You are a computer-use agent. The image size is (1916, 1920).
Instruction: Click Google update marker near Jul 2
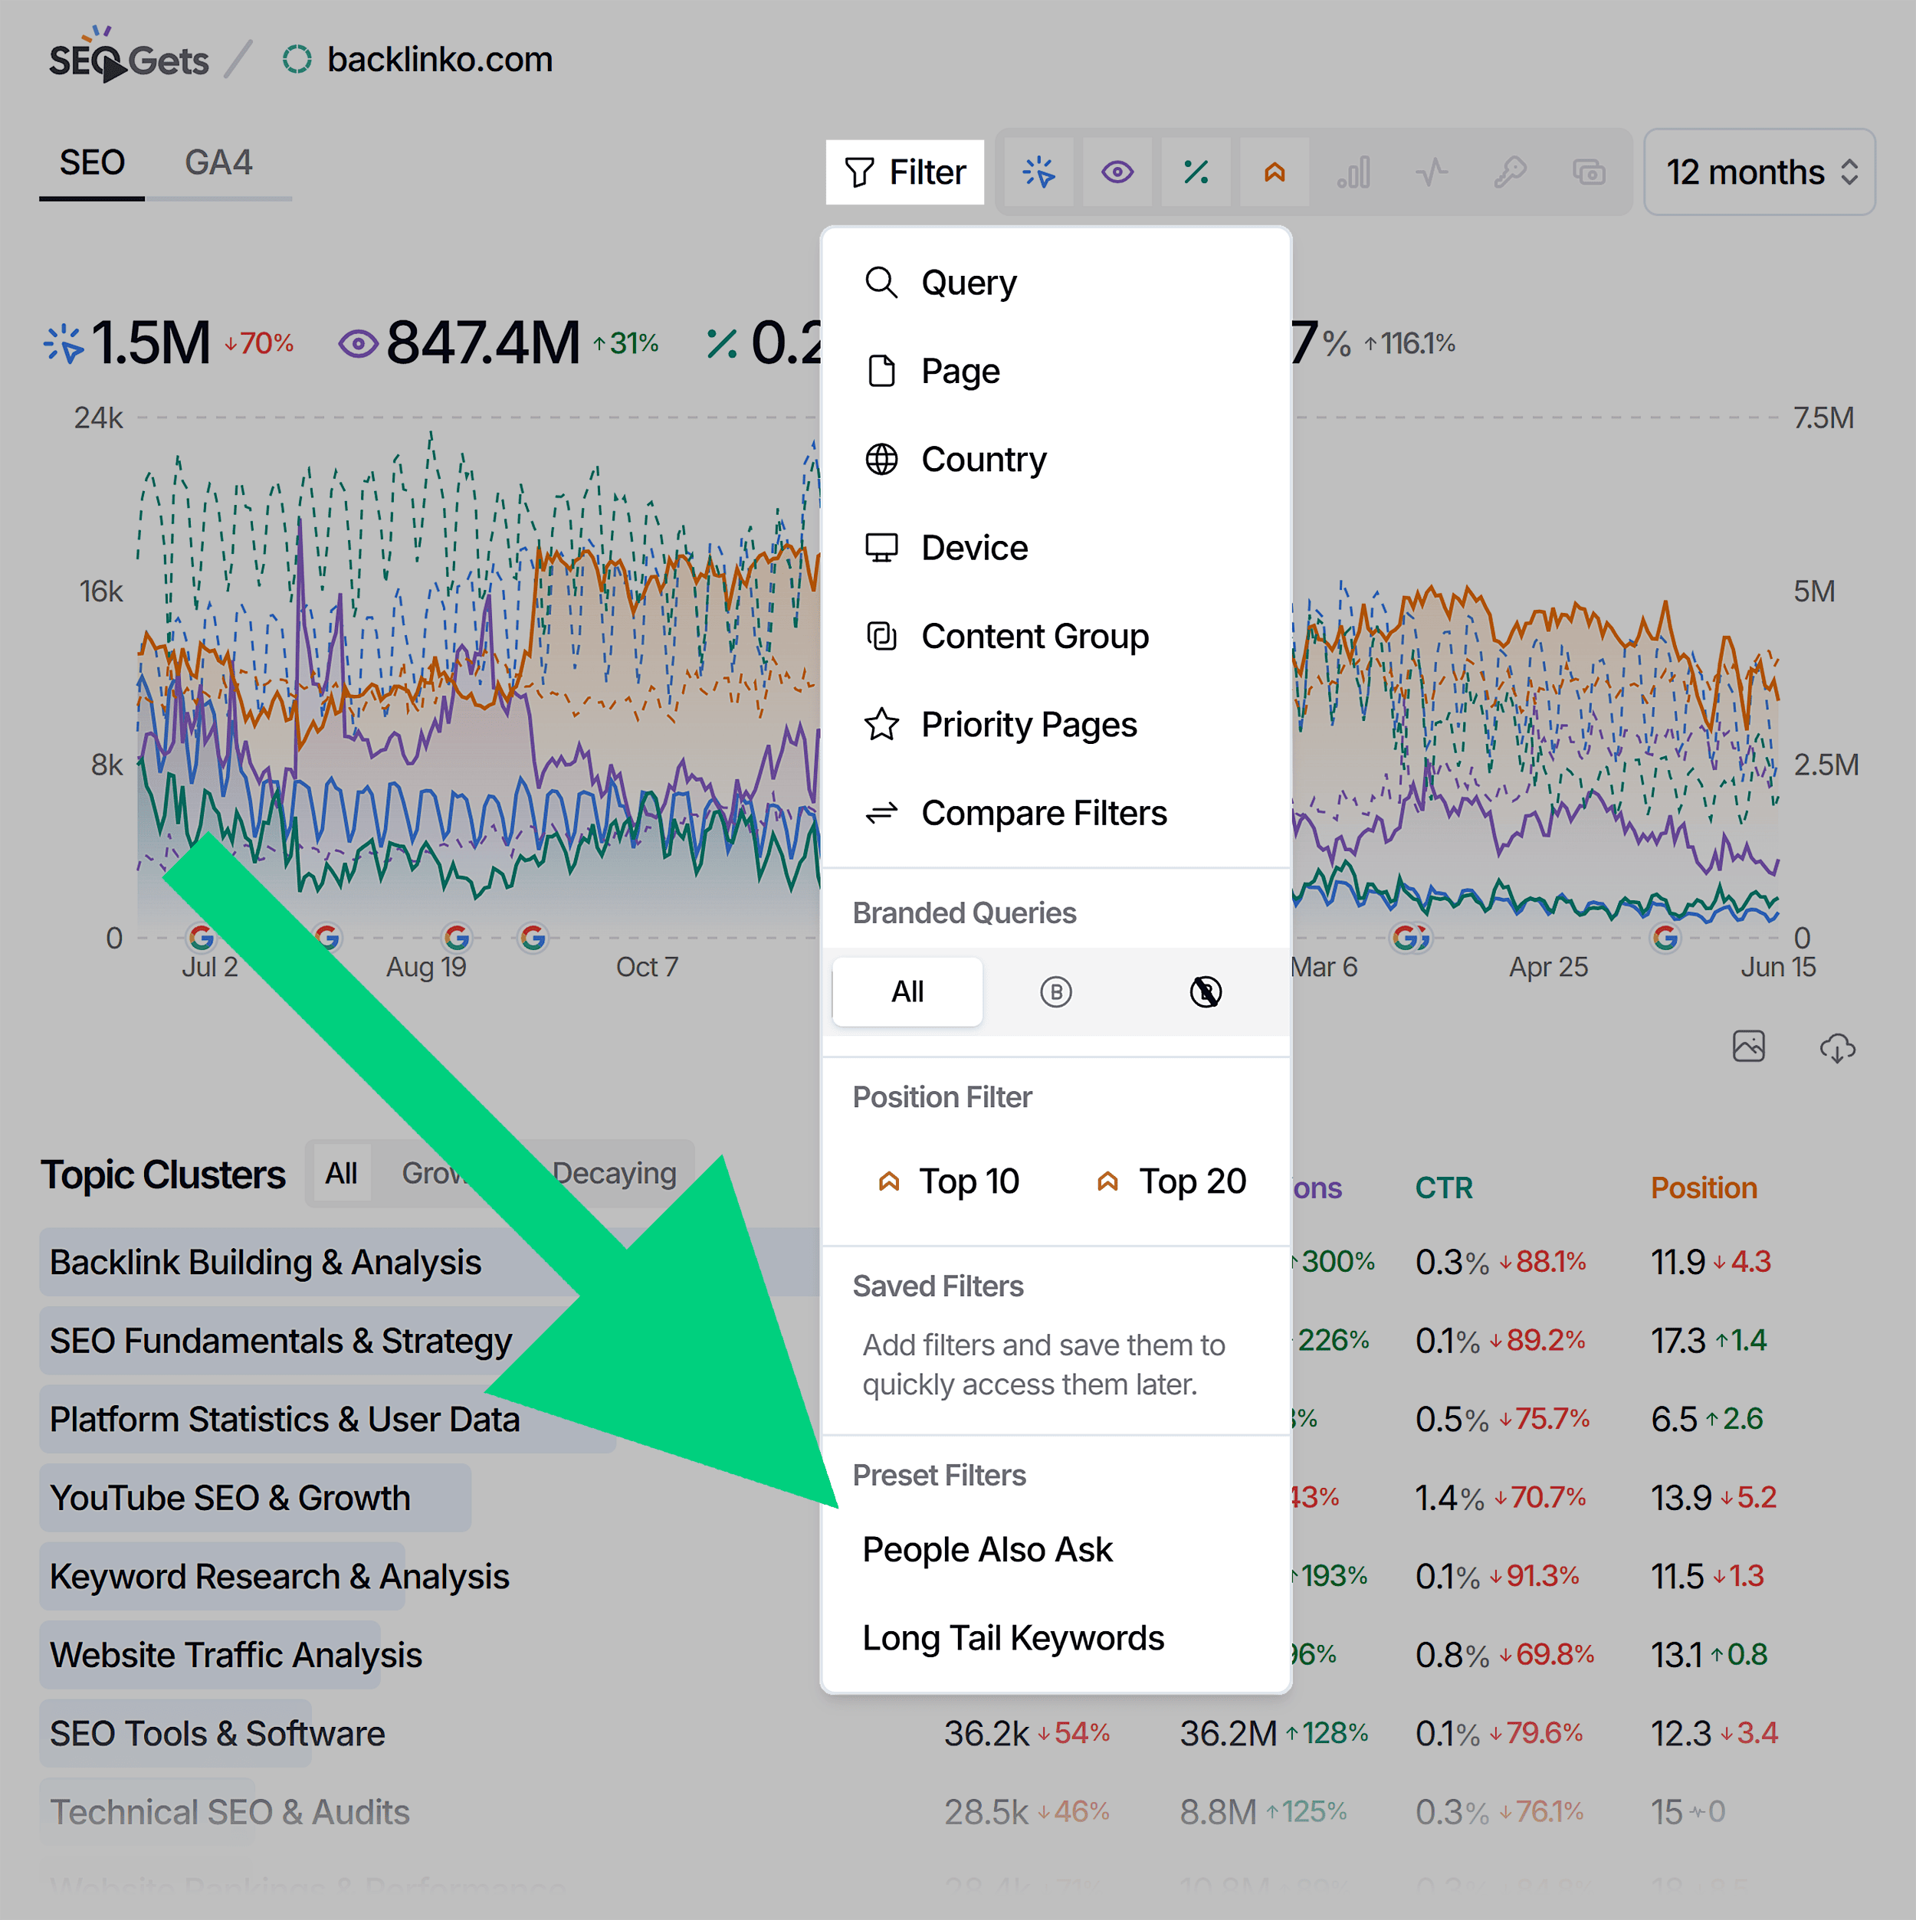point(202,937)
